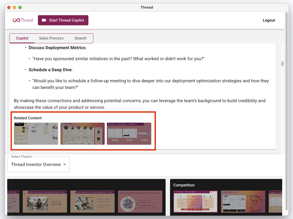Open slide with colorful sticky notes photo

tap(92, 202)
